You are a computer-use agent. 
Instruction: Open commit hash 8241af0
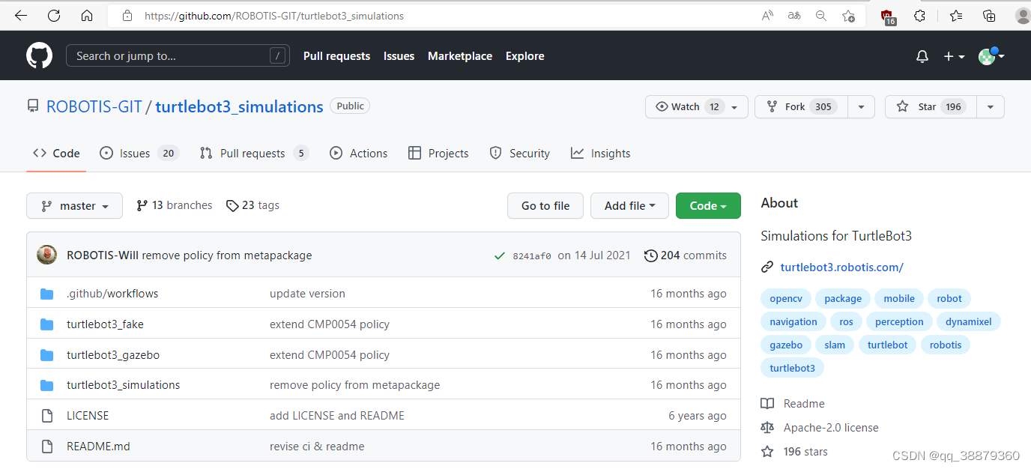(x=532, y=256)
